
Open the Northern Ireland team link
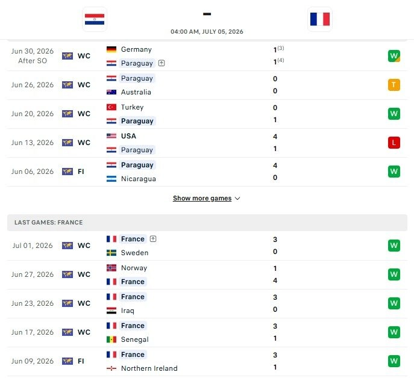click(x=149, y=368)
